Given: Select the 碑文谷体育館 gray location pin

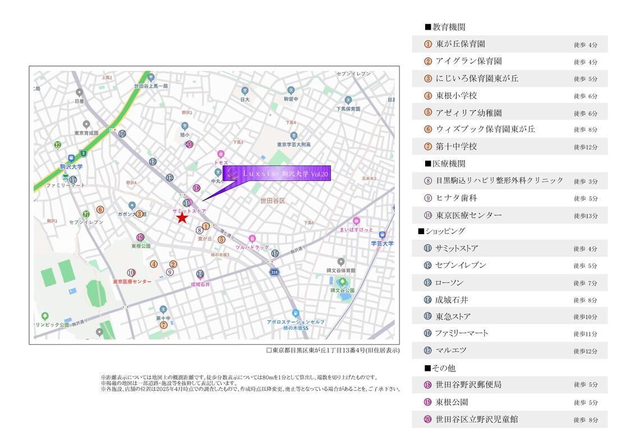Looking at the screenshot, I should coord(340,262).
